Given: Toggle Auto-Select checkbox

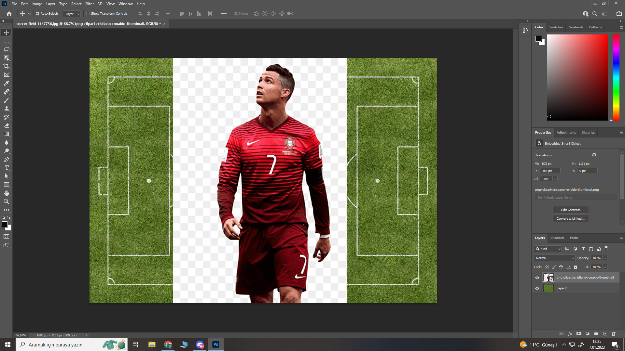Looking at the screenshot, I should [x=37, y=14].
